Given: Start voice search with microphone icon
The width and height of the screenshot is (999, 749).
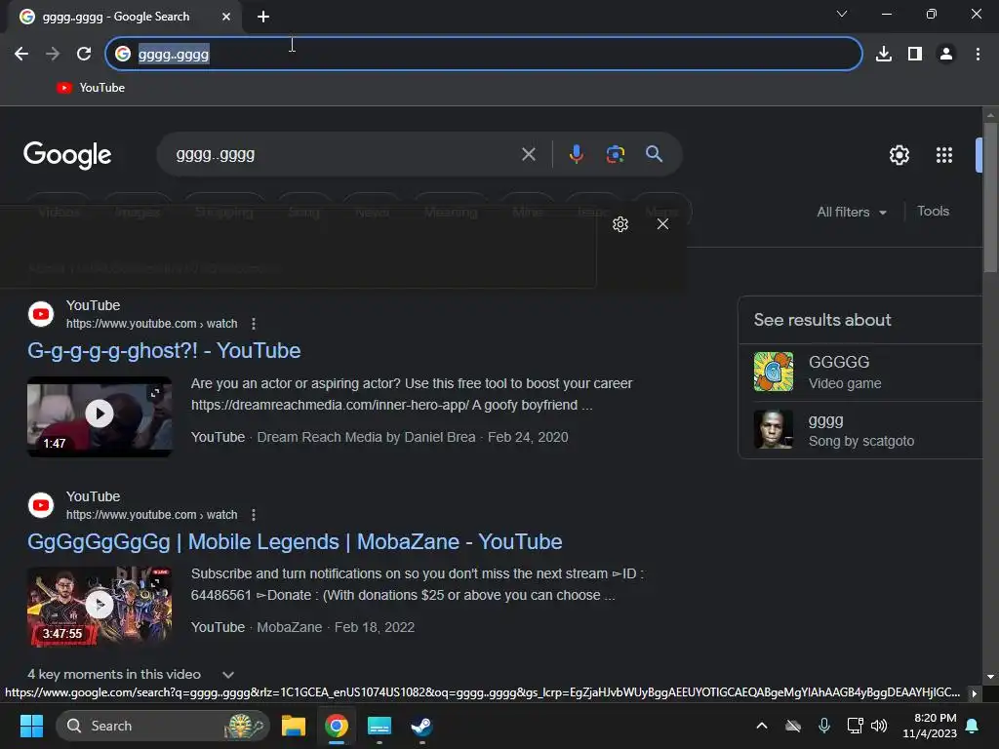Looking at the screenshot, I should 576,154.
